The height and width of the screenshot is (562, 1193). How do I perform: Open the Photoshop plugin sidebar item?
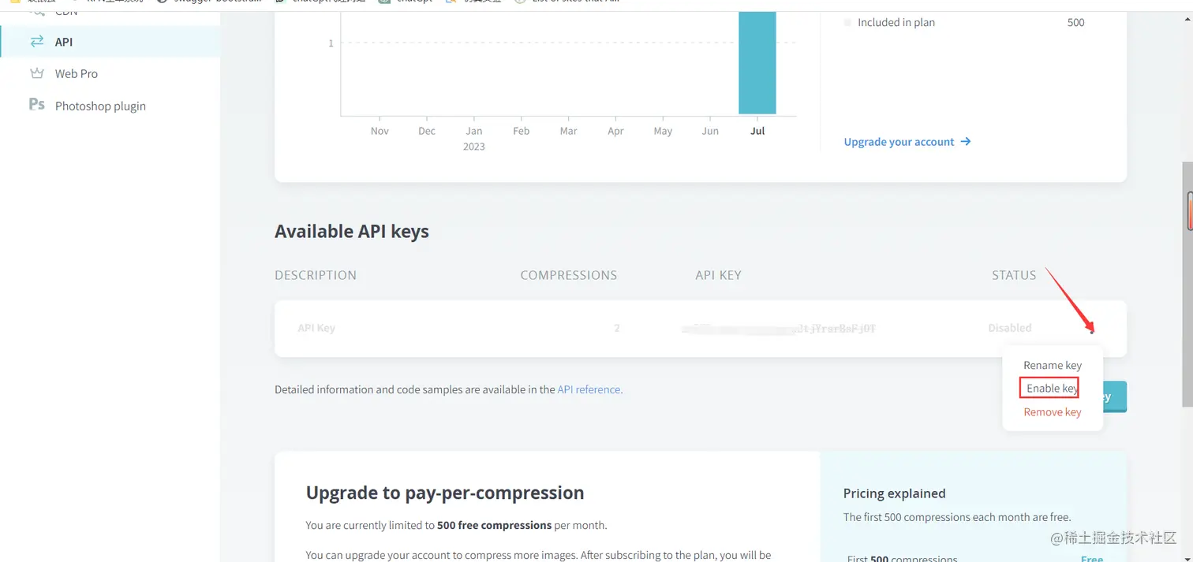point(100,106)
